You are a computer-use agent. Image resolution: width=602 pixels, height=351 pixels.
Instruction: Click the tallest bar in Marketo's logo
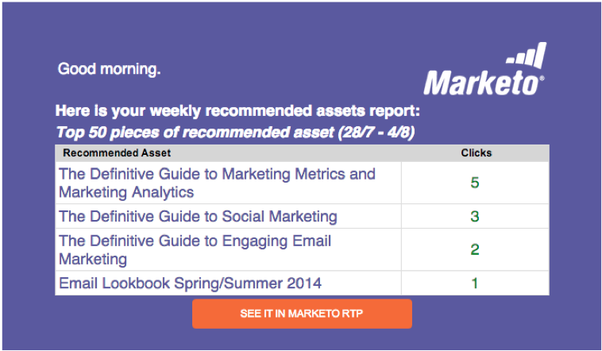(541, 56)
